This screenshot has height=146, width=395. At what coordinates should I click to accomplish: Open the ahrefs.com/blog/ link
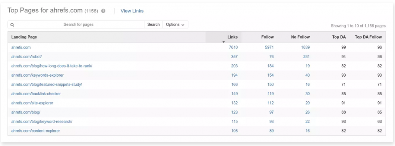point(26,112)
